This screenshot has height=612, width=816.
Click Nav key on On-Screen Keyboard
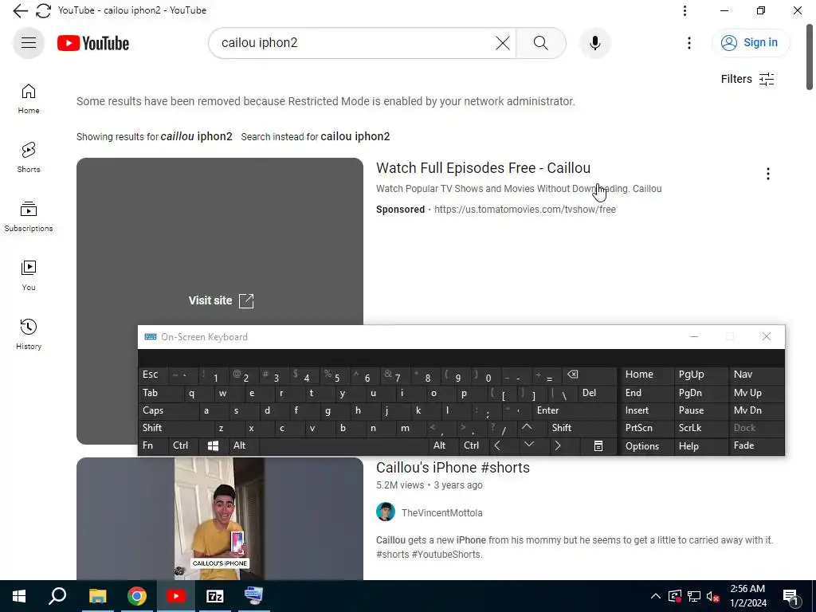point(757,375)
